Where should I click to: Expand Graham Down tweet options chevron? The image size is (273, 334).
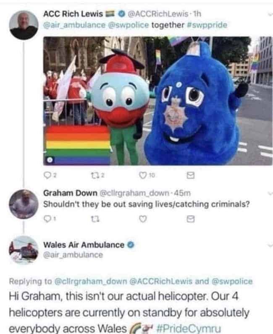tap(270, 193)
